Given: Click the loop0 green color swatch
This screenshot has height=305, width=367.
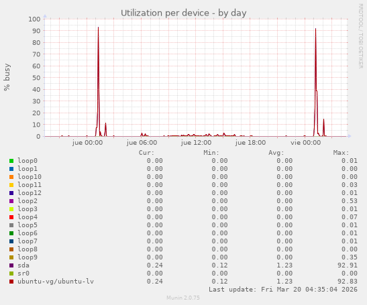Looking at the screenshot, I should (x=11, y=161).
